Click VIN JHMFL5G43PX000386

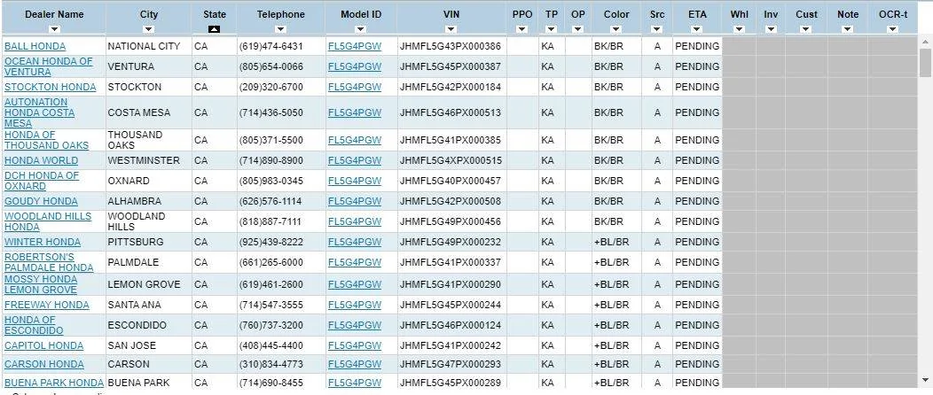pyautogui.click(x=451, y=46)
